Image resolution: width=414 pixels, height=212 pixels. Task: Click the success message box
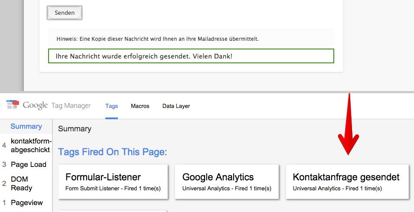191,56
